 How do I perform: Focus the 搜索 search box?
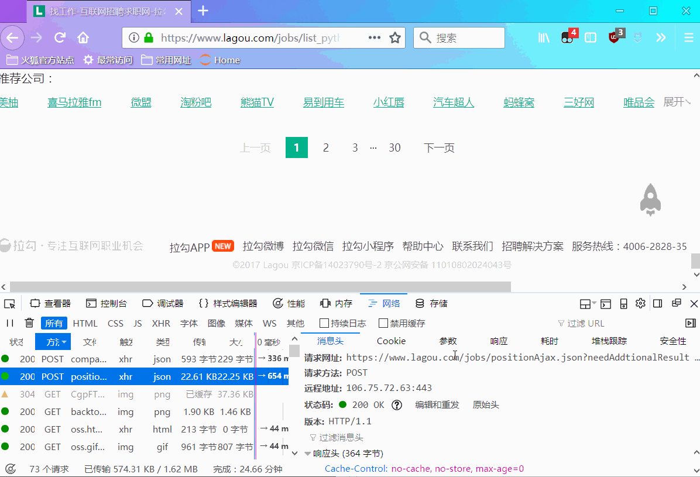point(459,38)
